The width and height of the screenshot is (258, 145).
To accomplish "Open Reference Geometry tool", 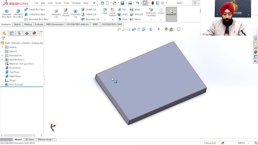I will [x=151, y=12].
